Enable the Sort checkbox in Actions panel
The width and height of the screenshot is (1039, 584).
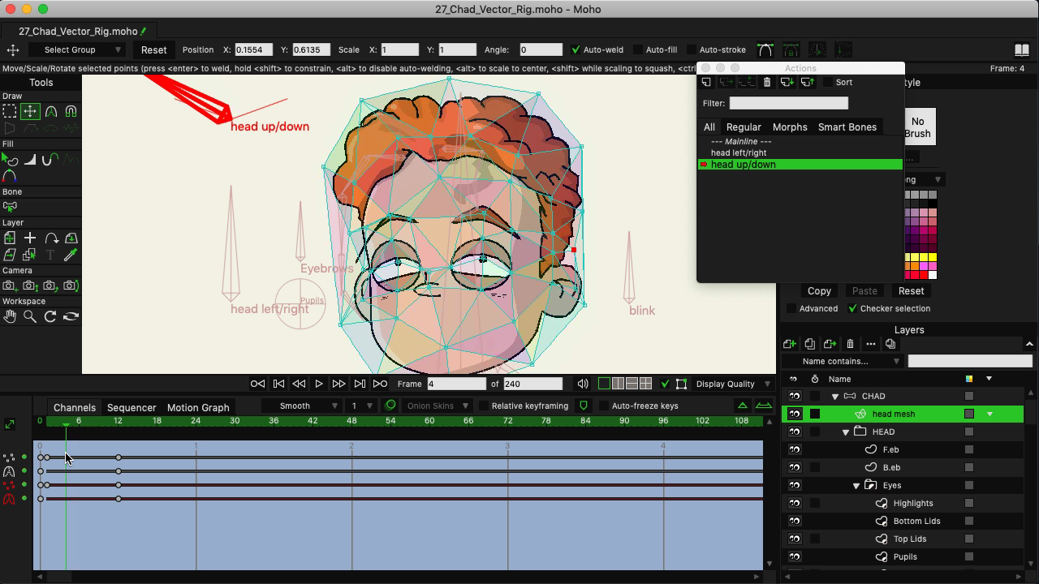[x=828, y=82]
